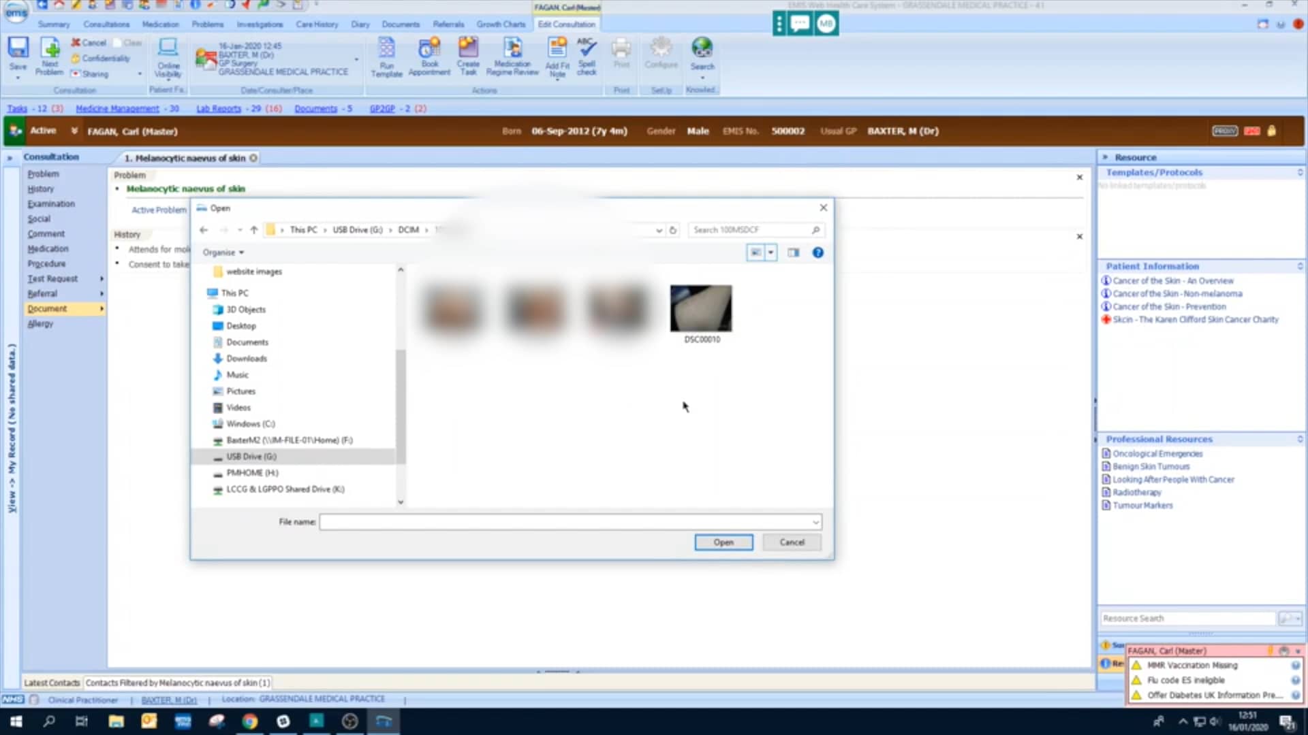Screen dimensions: 1308x735
Task: Open Book Appointment in the Actions ribbon
Action: pyautogui.click(x=429, y=57)
